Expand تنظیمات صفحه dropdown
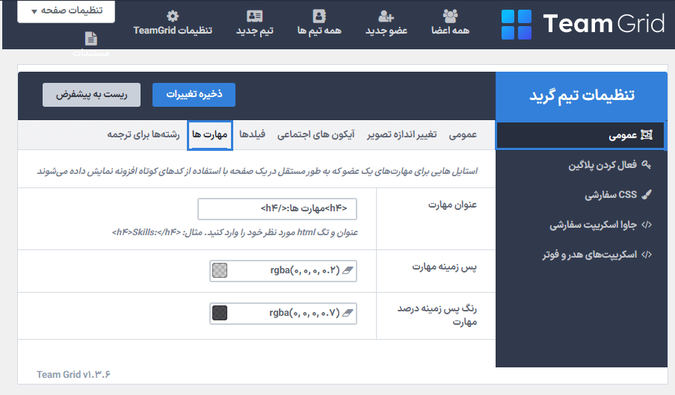 [x=66, y=12]
